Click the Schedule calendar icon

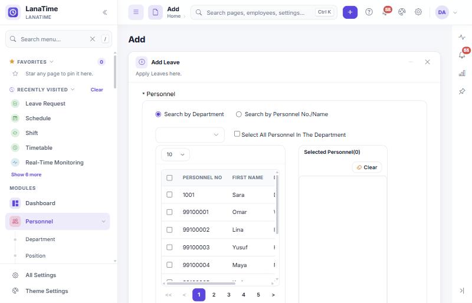(x=15, y=118)
